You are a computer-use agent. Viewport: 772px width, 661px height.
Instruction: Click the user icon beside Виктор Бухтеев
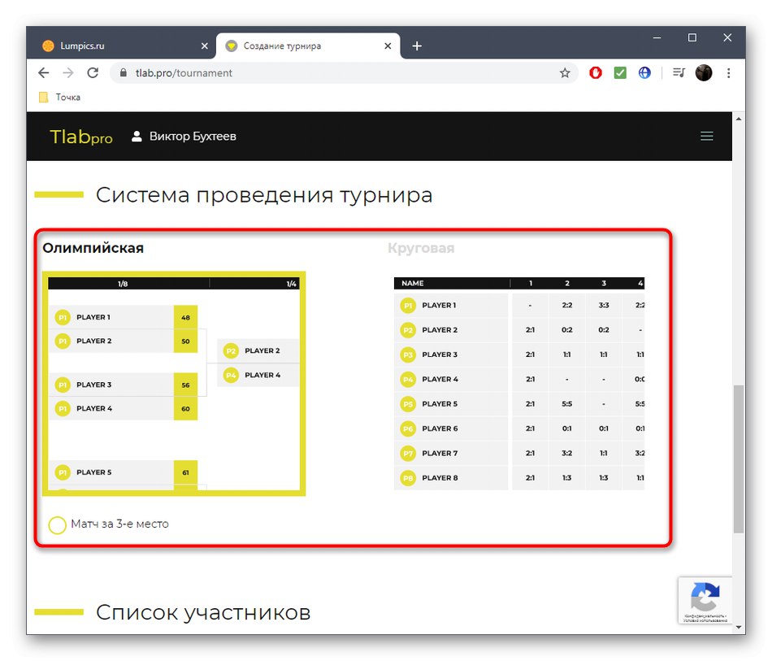pyautogui.click(x=136, y=136)
